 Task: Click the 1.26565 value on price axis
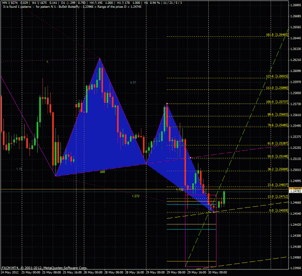295,27
